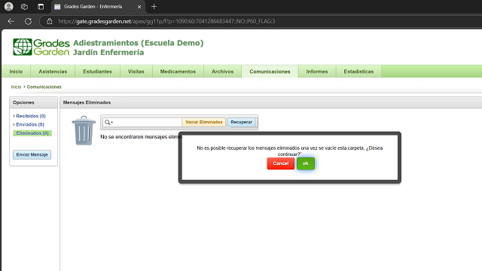Open the Inicio menu tab
Image resolution: width=482 pixels, height=271 pixels.
click(16, 72)
